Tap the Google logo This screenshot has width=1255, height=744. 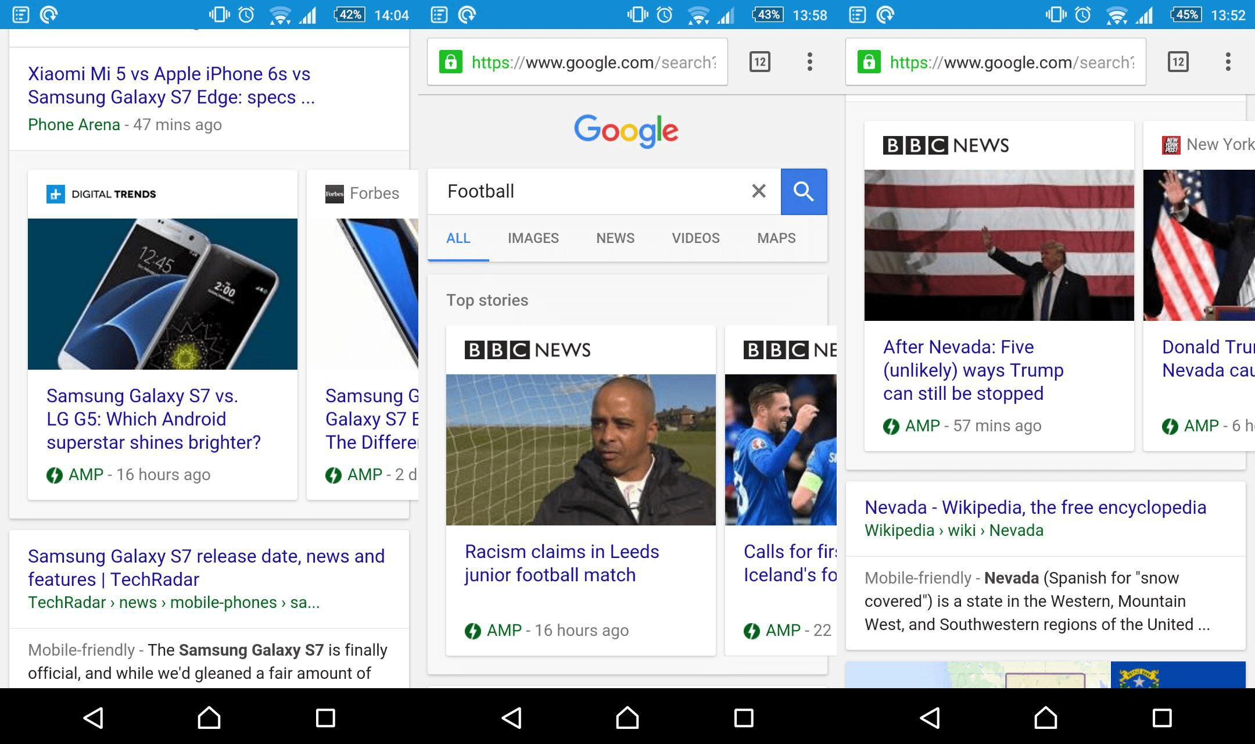point(626,130)
